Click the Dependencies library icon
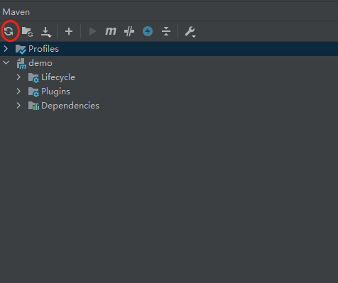The height and width of the screenshot is (283, 338). pyautogui.click(x=33, y=106)
